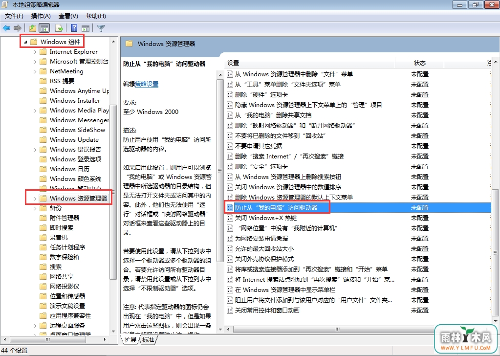Select the Windows SideShow tree item
The width and height of the screenshot is (500, 356).
click(x=78, y=130)
